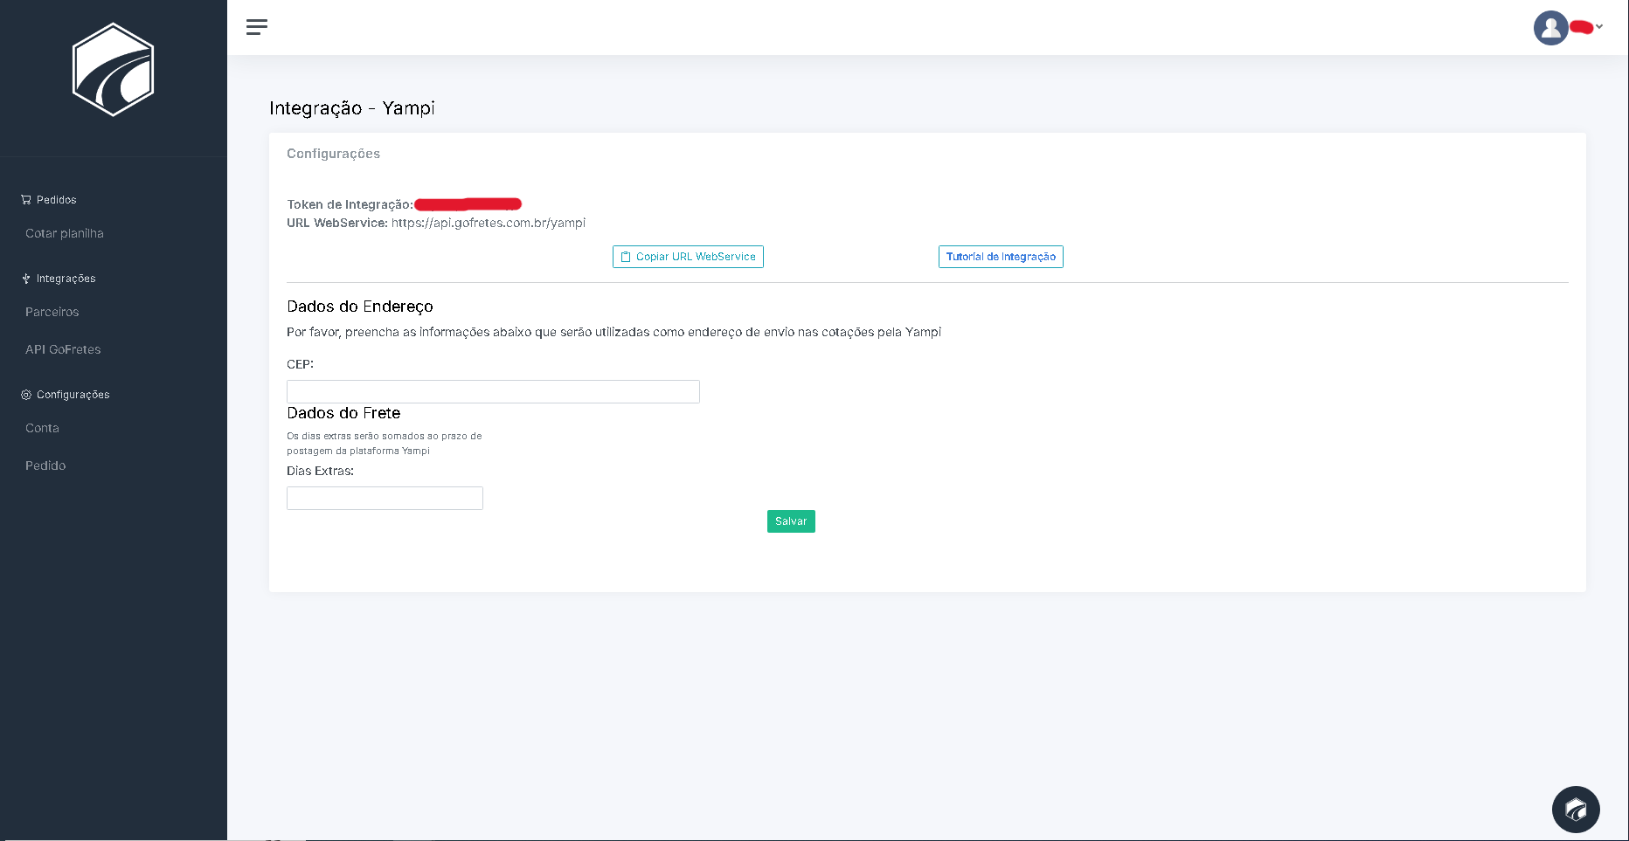Open Pedido settings in sidebar
This screenshot has width=1629, height=841.
coord(45,465)
